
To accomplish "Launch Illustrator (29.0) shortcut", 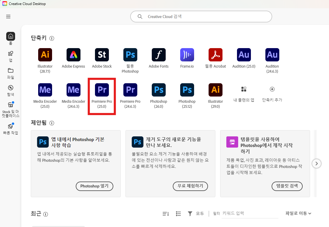I will point(215,90).
